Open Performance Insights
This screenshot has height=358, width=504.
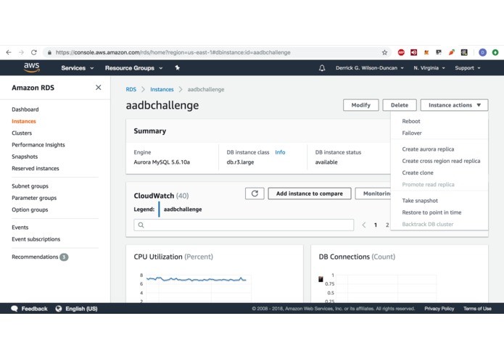[38, 145]
